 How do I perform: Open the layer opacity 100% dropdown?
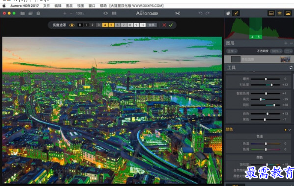tap(276, 51)
